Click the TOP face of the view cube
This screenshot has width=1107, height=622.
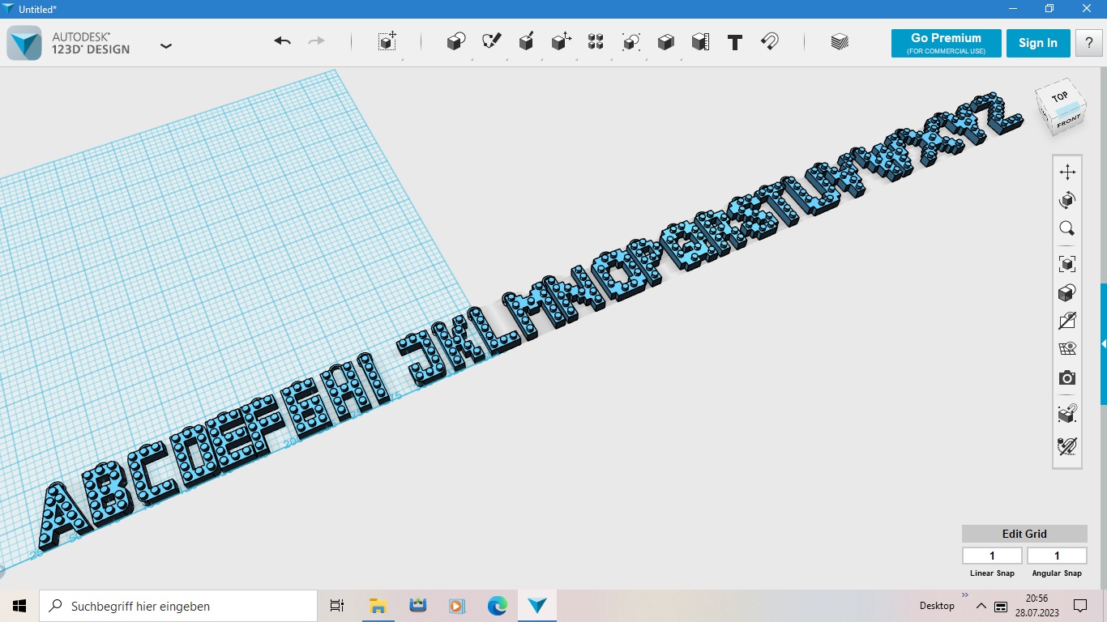click(x=1060, y=97)
